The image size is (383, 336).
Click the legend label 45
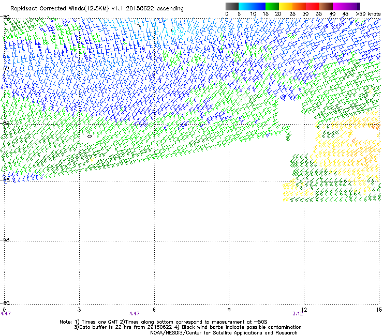[x=345, y=13]
